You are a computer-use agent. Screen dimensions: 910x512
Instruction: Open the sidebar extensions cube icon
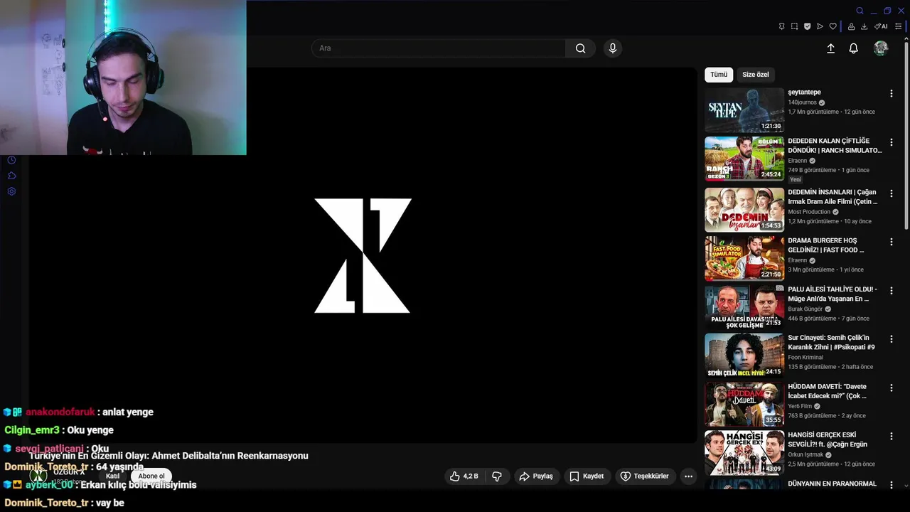[x=11, y=176]
